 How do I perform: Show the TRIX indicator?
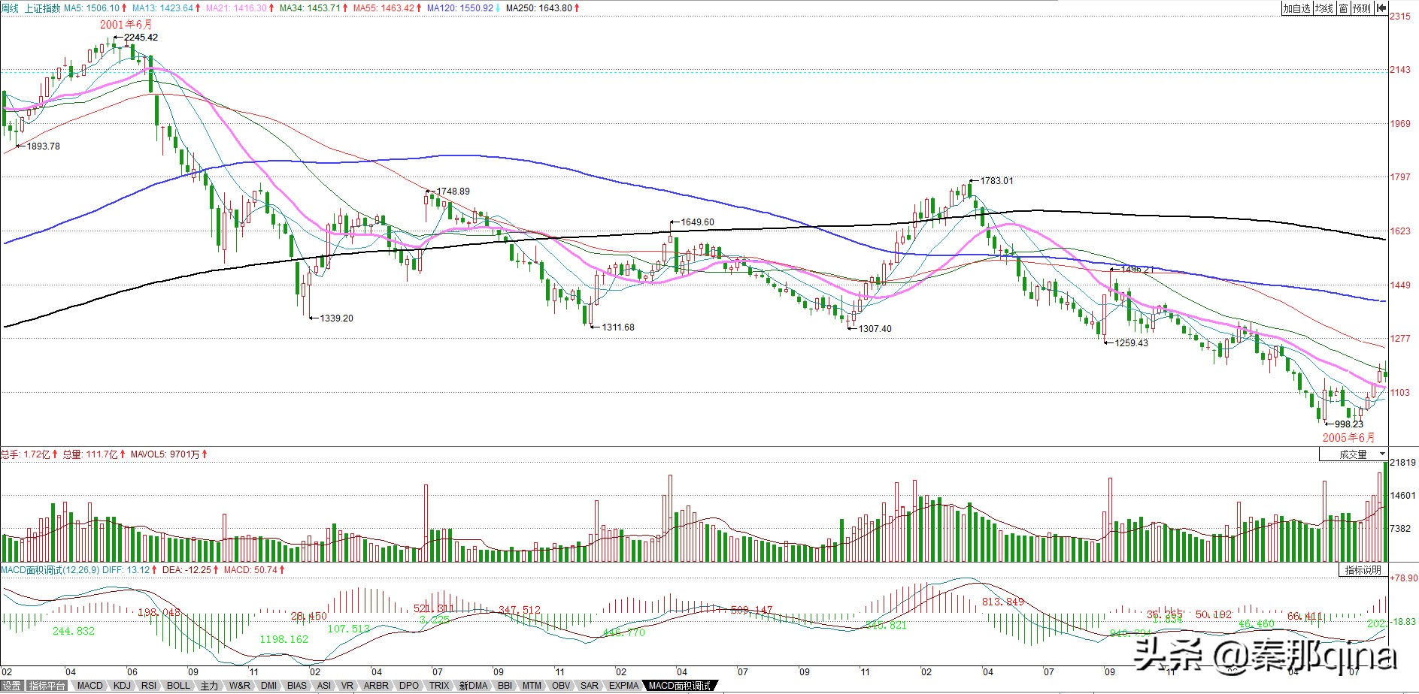[x=439, y=686]
